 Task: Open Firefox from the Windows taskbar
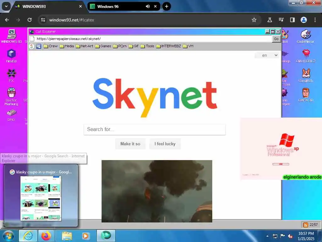46,236
